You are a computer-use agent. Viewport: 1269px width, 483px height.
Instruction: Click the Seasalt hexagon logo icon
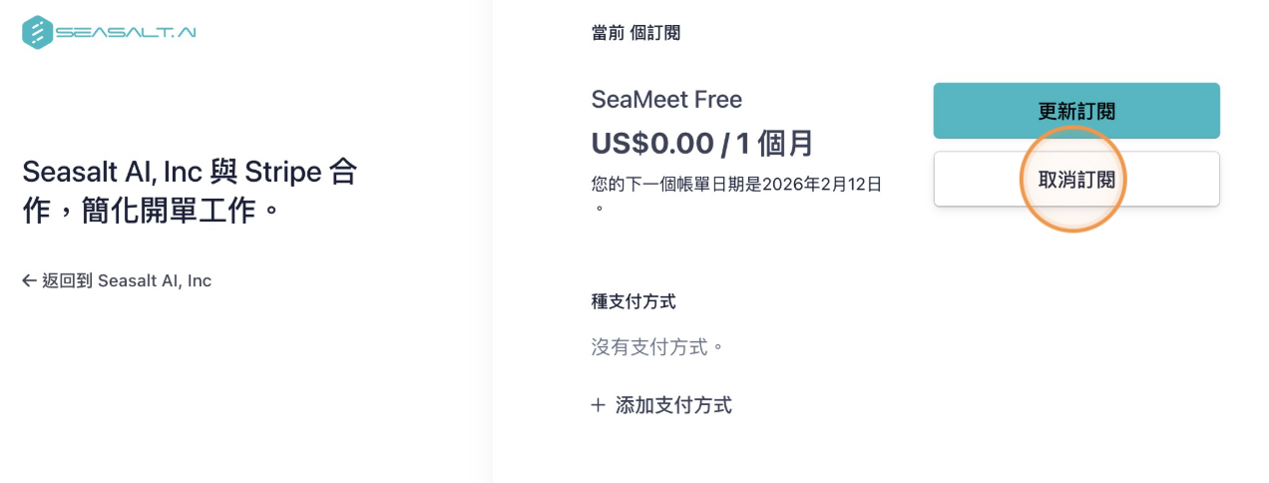38,32
